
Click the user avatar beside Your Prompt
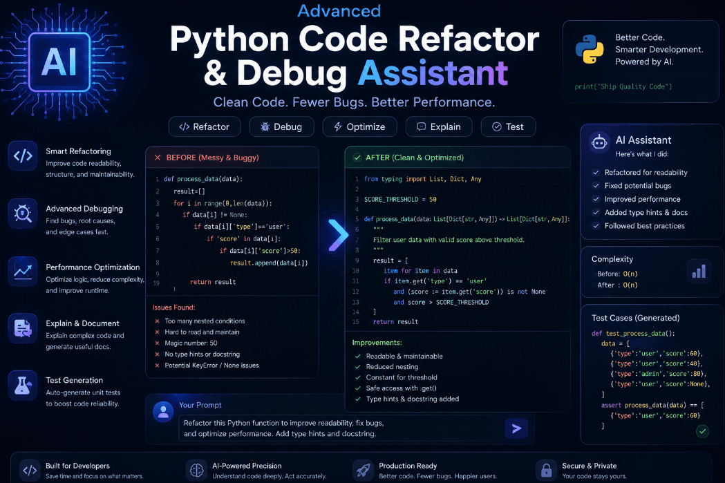click(x=162, y=412)
